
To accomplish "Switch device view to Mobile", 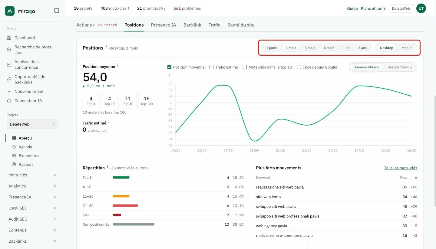I will 407,48.
